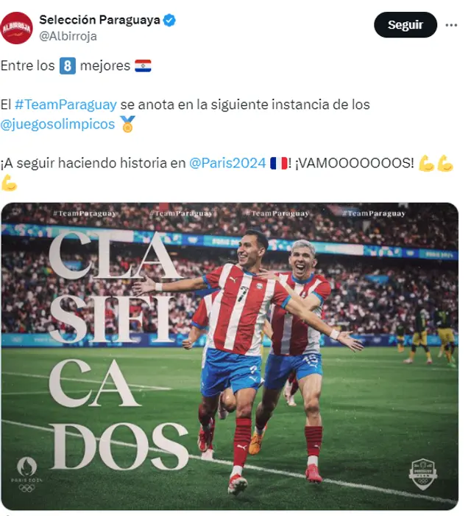Click the blue verified badge

(x=169, y=21)
